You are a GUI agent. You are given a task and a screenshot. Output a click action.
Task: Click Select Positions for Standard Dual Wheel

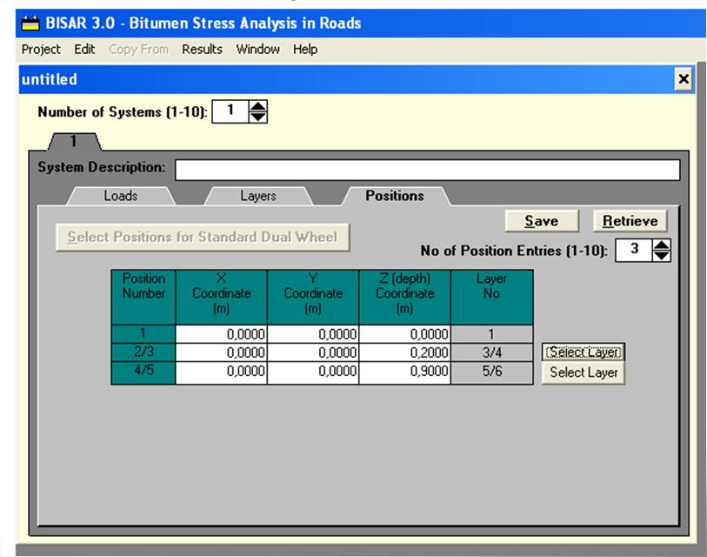(x=203, y=238)
